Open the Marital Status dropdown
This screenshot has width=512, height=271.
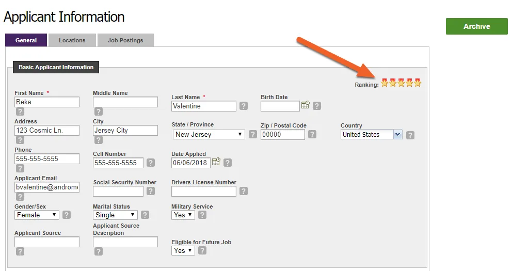point(115,215)
